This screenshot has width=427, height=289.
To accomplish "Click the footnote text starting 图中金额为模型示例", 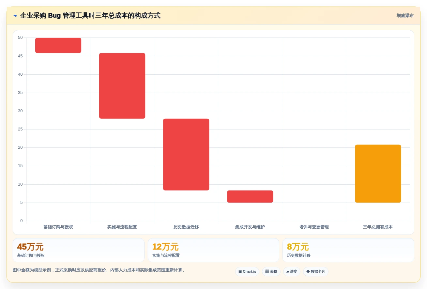I will pos(99,270).
